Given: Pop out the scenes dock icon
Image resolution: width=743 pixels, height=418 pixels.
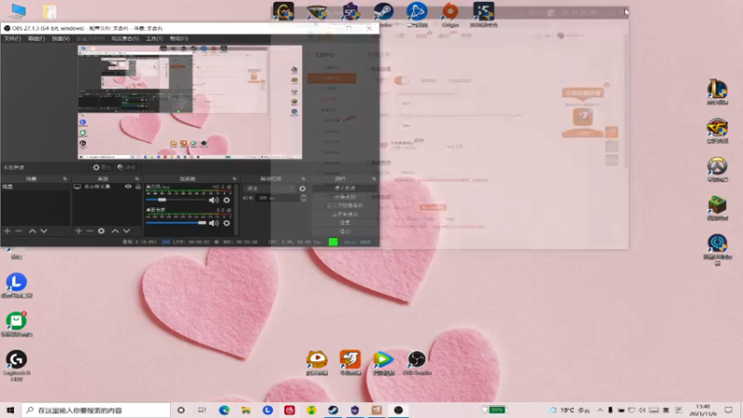Looking at the screenshot, I should point(65,178).
